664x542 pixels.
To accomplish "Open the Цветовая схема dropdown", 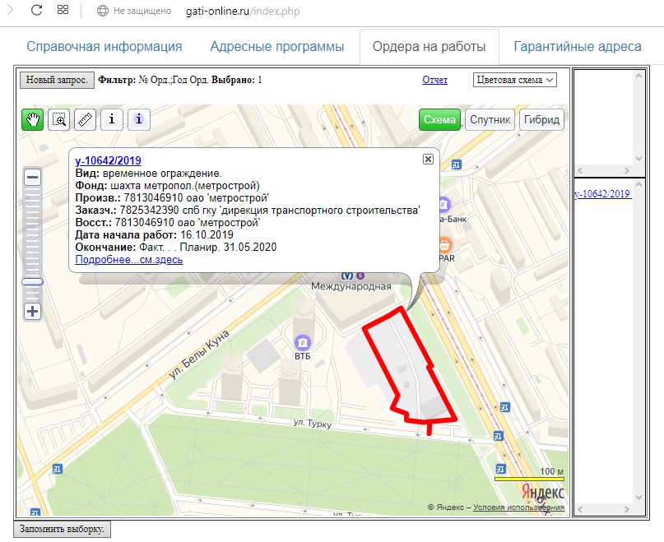I will click(516, 80).
